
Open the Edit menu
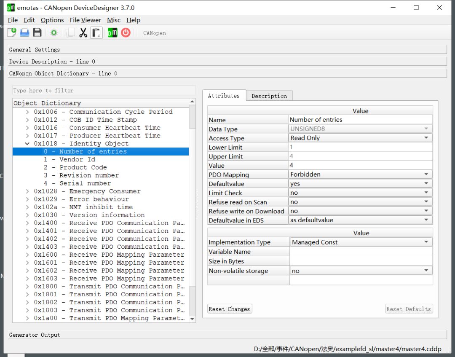coord(29,20)
